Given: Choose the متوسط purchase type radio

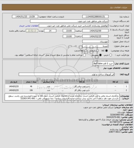Looking at the screenshot, I should (100, 55).
